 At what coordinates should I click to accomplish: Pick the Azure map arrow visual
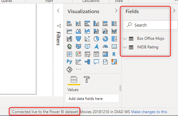pos(96,46)
